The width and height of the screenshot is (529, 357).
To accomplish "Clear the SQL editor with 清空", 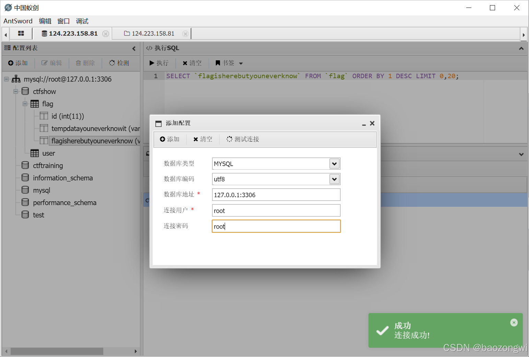I will click(x=192, y=63).
